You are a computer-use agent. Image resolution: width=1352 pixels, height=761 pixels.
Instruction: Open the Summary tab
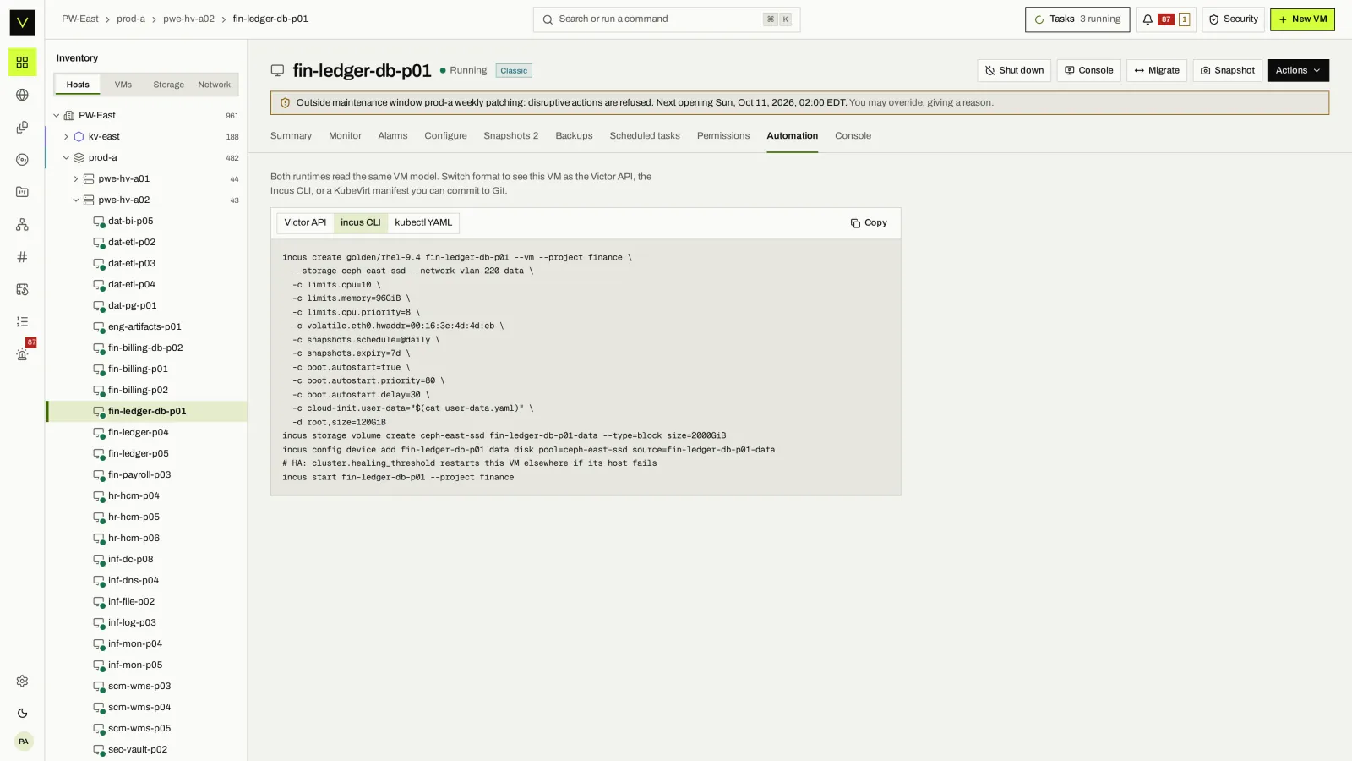[x=291, y=136]
